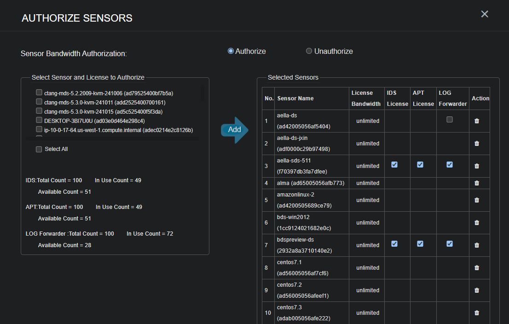Enable LOG Forwarder for aella-ds

click(x=449, y=119)
